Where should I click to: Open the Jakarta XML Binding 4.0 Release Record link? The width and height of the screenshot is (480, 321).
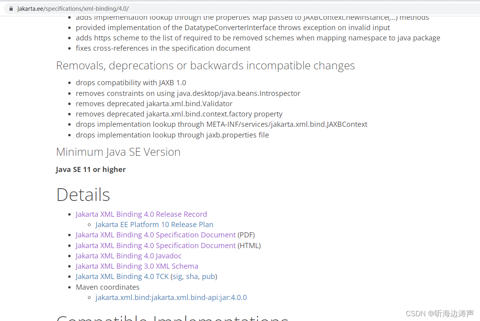coord(141,214)
